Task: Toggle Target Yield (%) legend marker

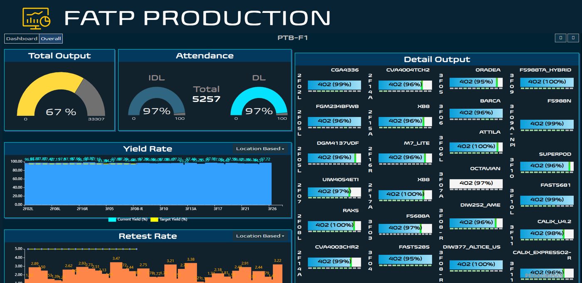Action: (x=154, y=219)
